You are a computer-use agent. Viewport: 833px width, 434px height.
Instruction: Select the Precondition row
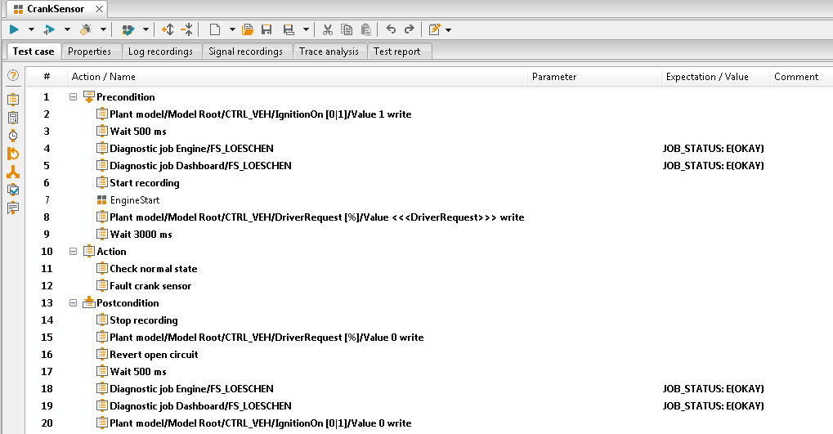[125, 97]
